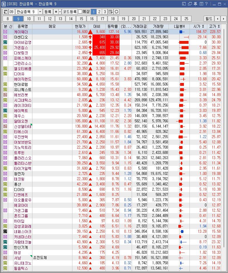Click the help question mark icon

point(206,4)
